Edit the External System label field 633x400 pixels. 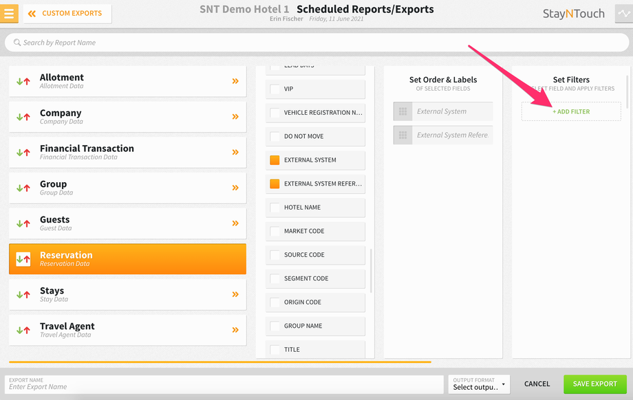click(x=453, y=111)
